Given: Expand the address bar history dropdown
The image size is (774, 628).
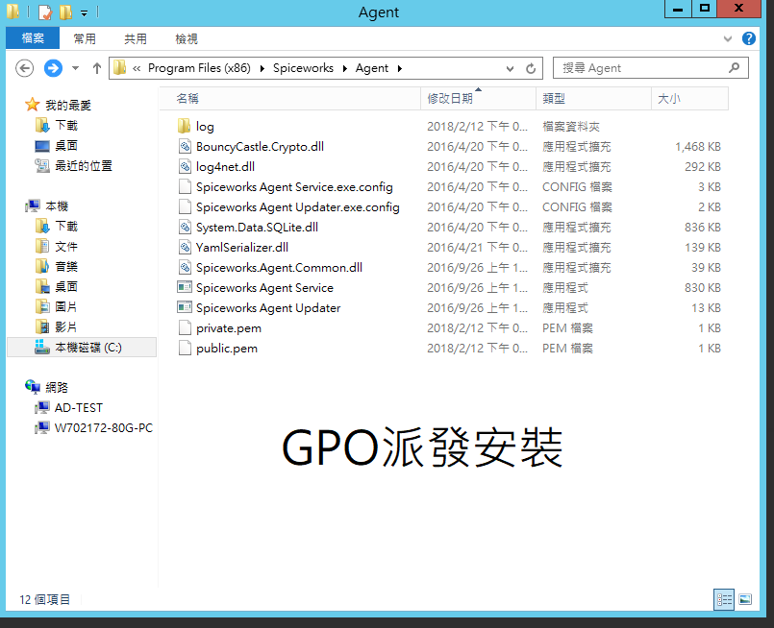Looking at the screenshot, I should click(x=510, y=68).
